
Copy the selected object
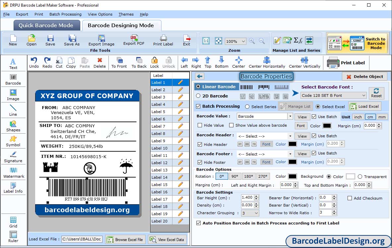pos(71,63)
